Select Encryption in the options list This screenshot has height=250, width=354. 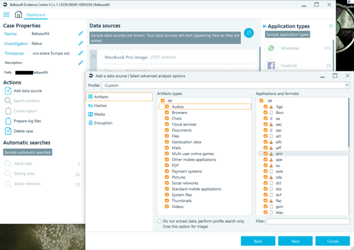[x=120, y=123]
